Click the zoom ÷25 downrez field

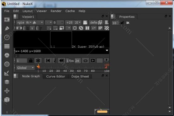click(69, 22)
